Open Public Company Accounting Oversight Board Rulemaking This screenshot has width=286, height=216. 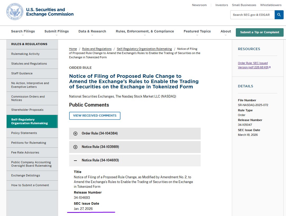coord(32,164)
